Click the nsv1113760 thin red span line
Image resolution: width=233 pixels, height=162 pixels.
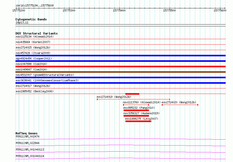(136, 105)
